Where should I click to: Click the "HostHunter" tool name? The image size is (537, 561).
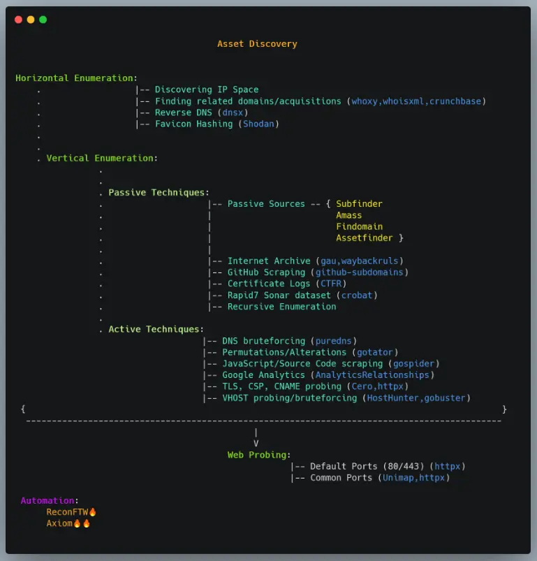393,398
